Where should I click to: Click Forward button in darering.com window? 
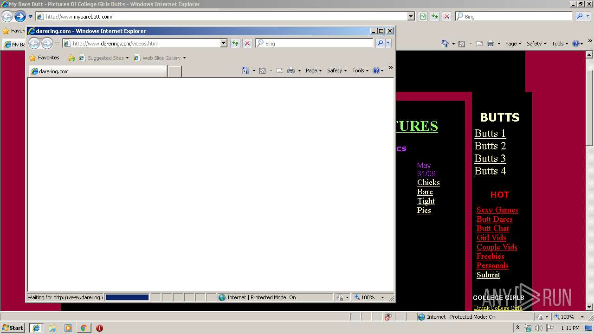(x=47, y=44)
